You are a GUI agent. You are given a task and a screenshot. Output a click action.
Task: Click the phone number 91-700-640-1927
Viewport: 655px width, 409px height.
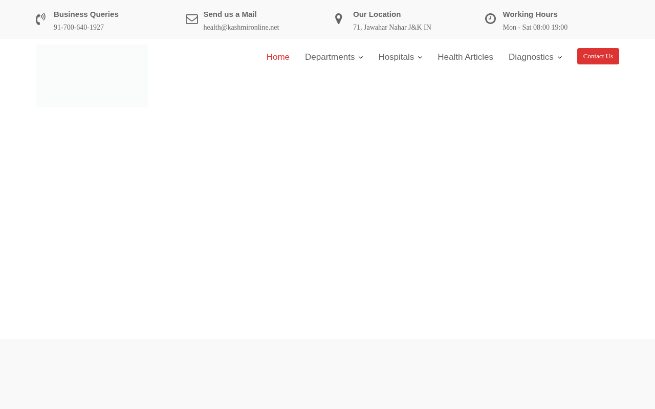[79, 28]
